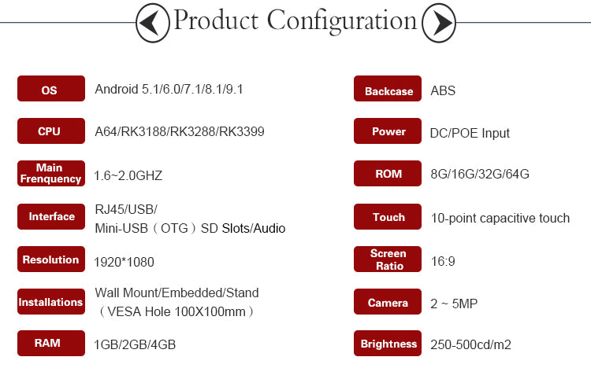Choose the Touch label badge
The width and height of the screenshot is (591, 368).
388,216
